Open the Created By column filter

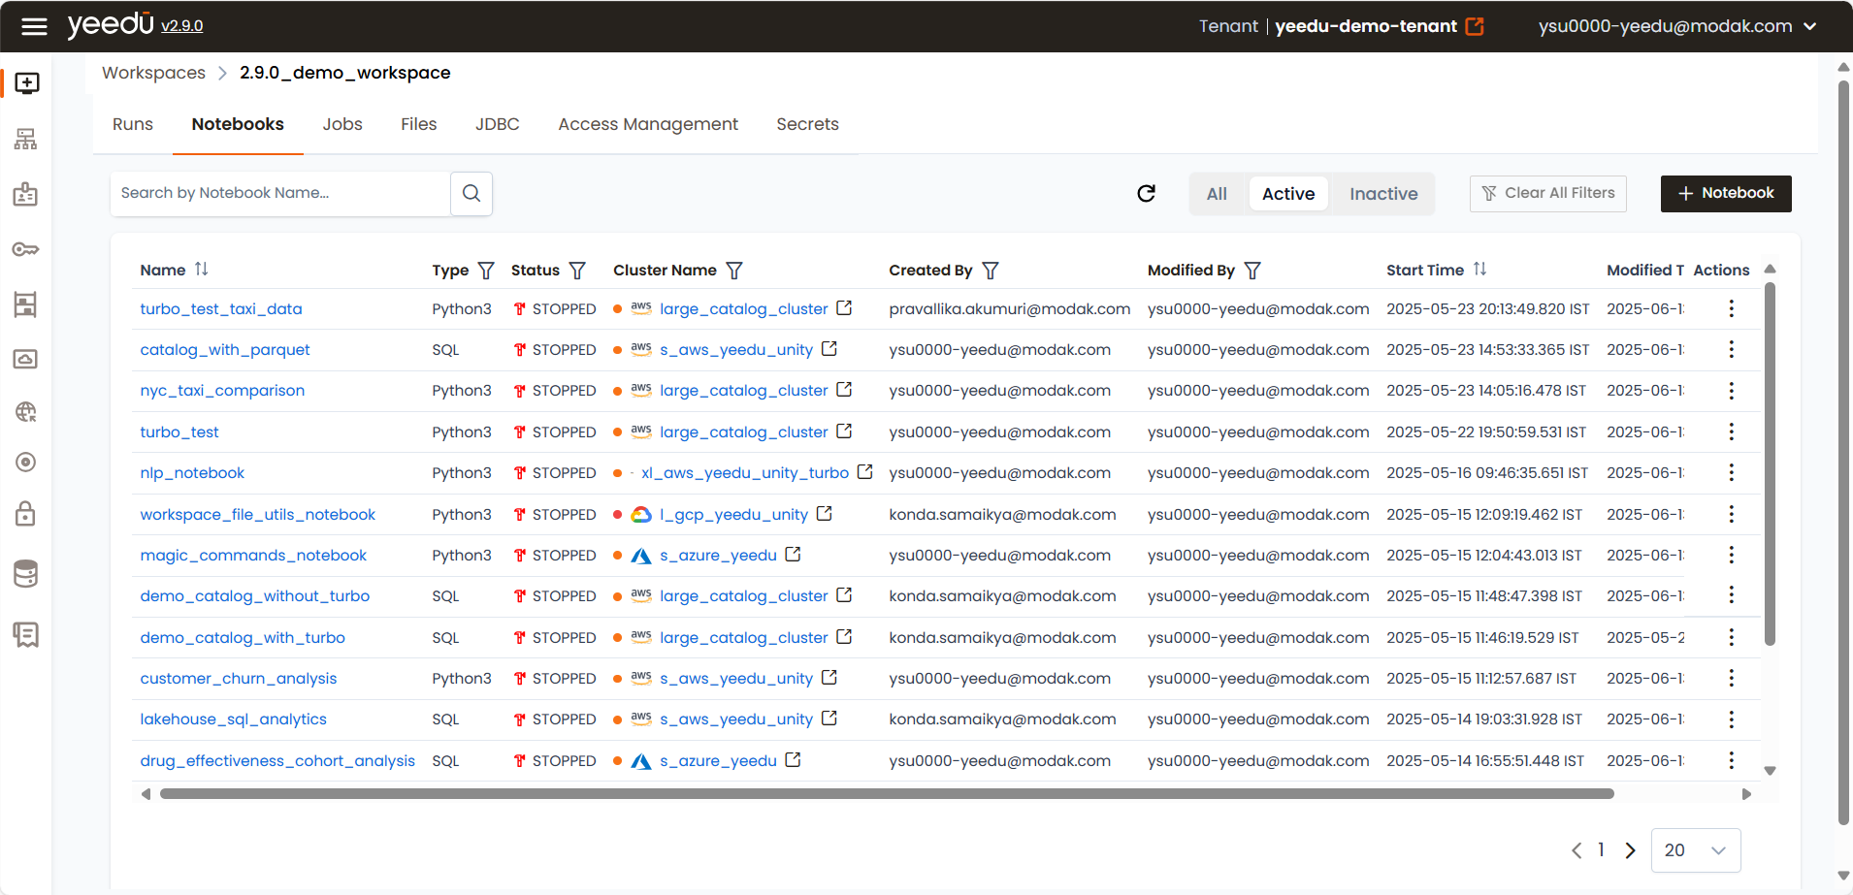(991, 271)
